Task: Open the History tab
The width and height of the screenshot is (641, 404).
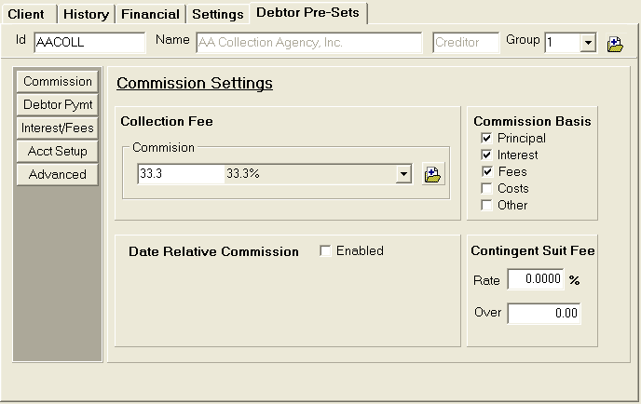Action: click(87, 14)
